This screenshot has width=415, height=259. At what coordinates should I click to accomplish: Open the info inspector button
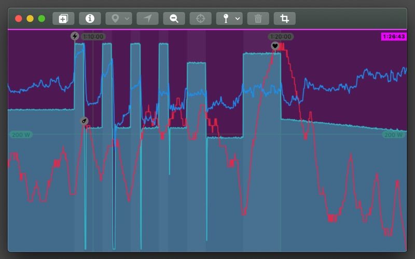(x=90, y=19)
